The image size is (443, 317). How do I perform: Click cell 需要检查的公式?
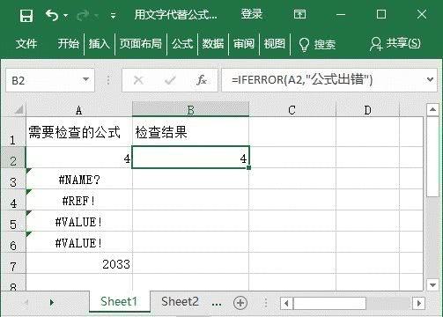click(79, 132)
